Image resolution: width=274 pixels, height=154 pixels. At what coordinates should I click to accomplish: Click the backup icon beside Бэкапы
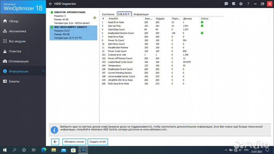pos(5,81)
